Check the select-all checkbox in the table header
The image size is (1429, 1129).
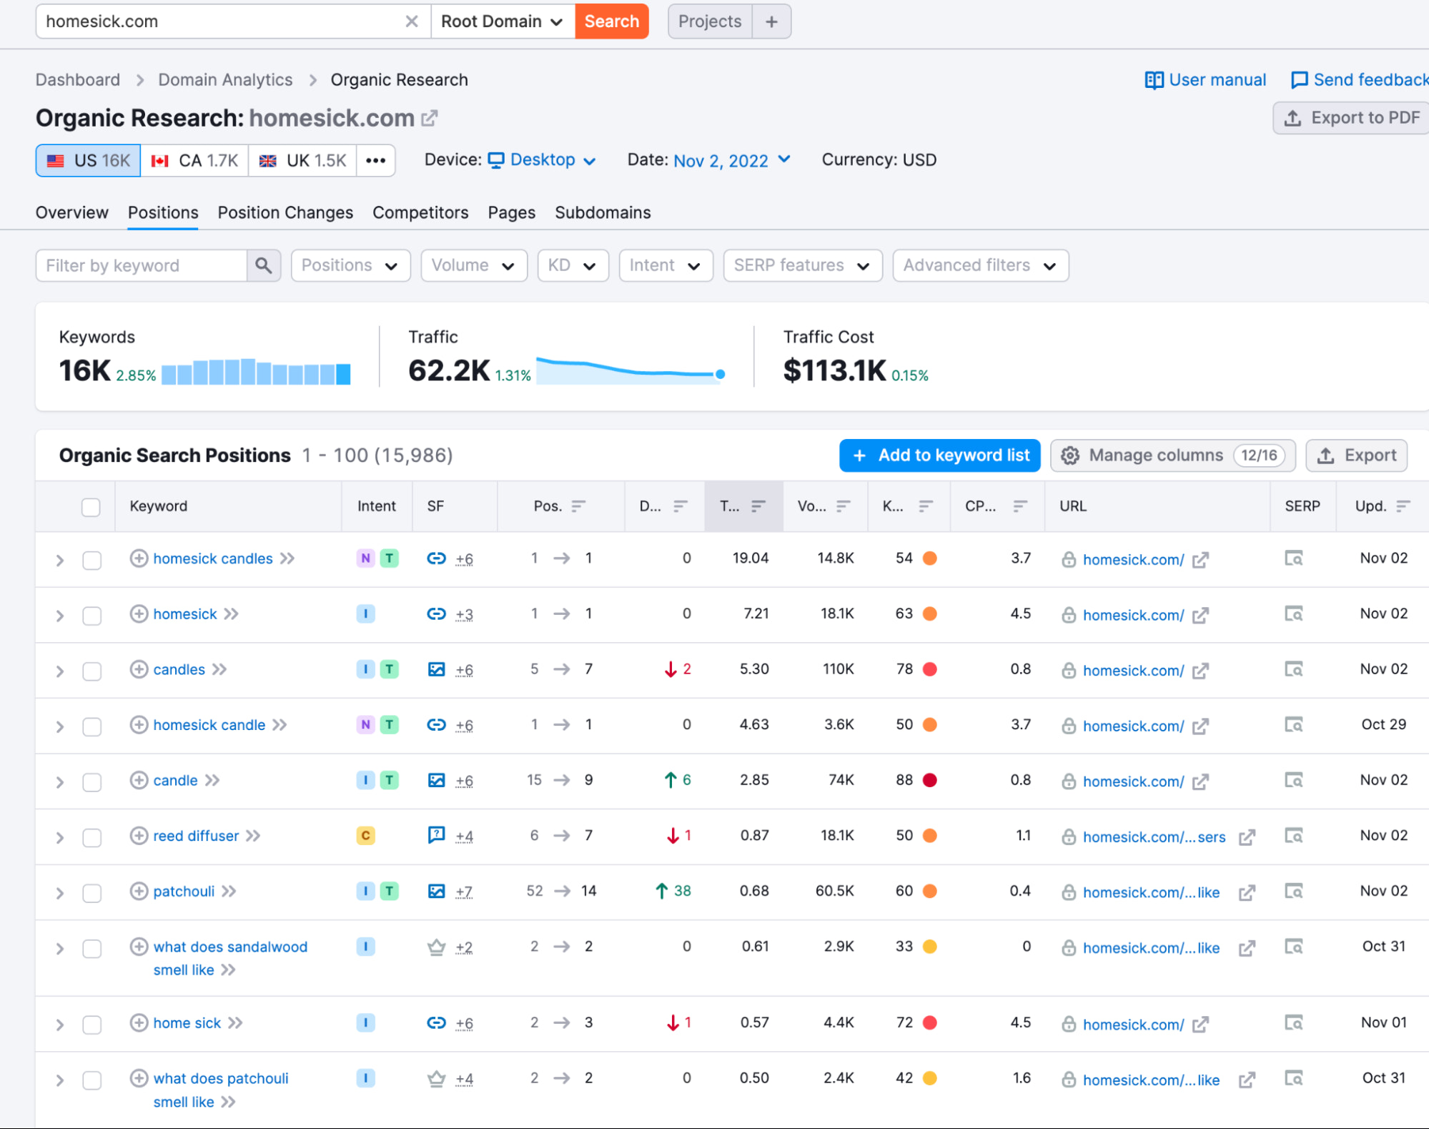[92, 507]
